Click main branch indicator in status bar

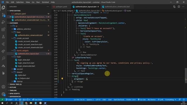point(9,100)
